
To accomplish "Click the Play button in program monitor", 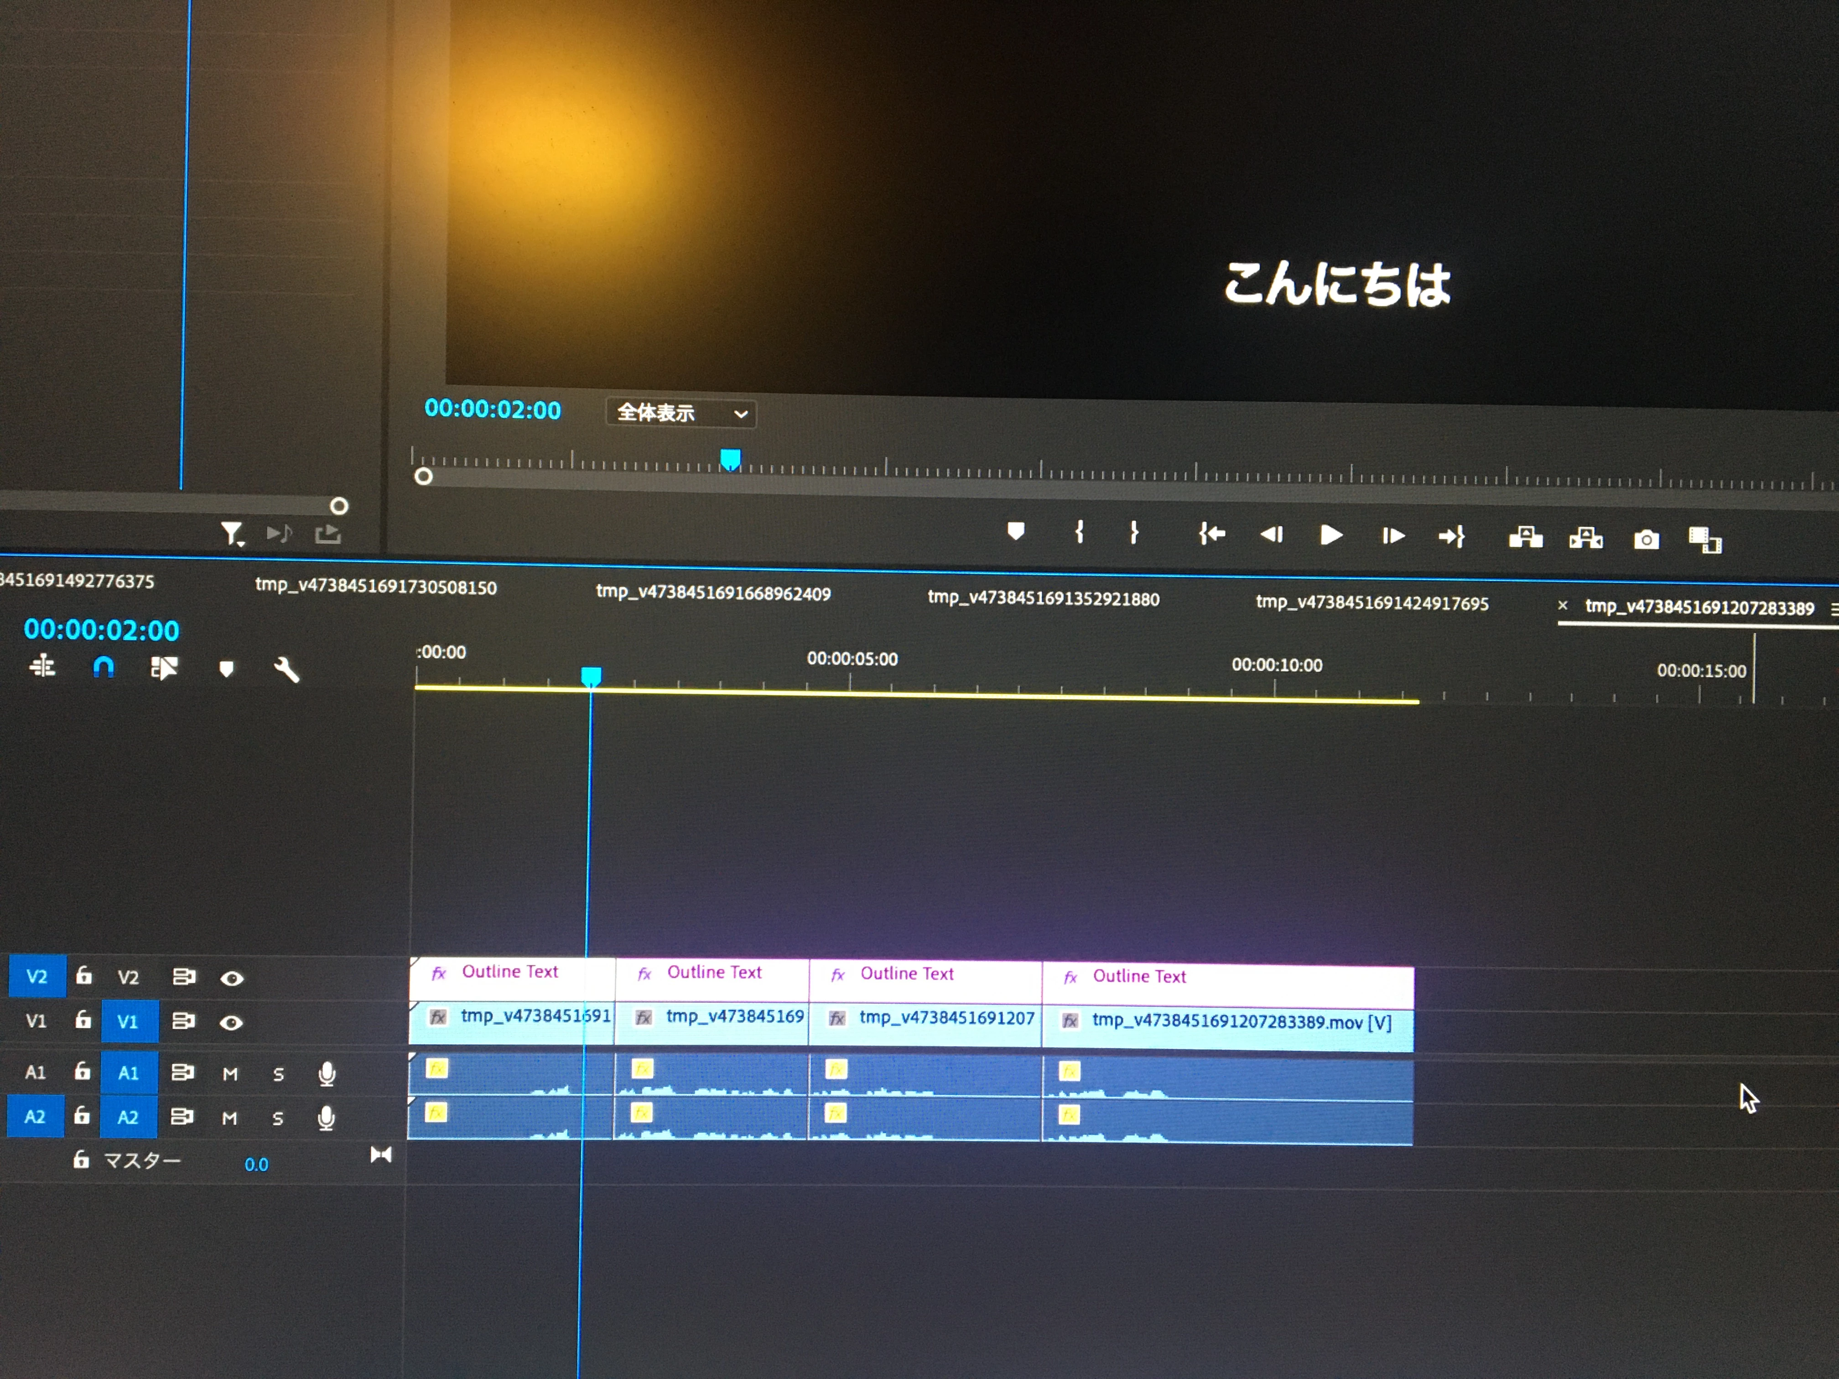I will point(1330,535).
